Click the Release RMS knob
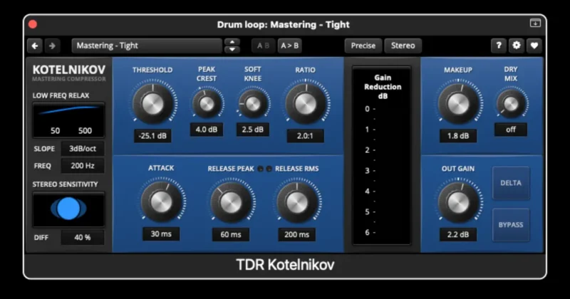Image resolution: width=570 pixels, height=299 pixels. pos(297,202)
